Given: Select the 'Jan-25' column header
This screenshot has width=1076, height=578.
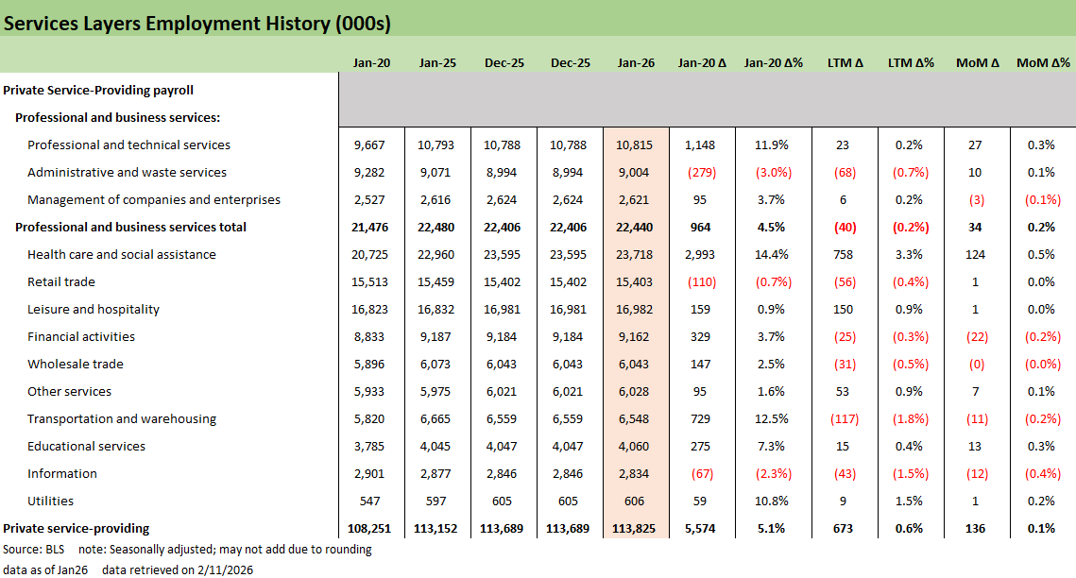Looking at the screenshot, I should pyautogui.click(x=437, y=62).
